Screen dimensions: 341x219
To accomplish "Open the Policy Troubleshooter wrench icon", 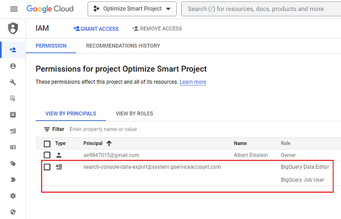I will (x=13, y=82).
